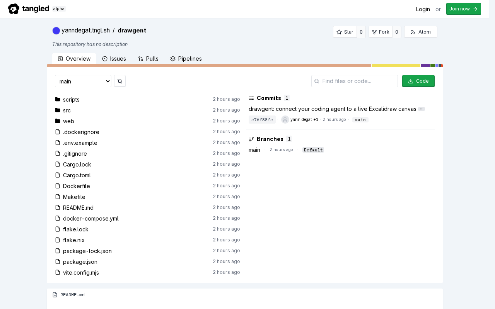
Task: Click the Cargo.toml file icon
Action: 58,175
